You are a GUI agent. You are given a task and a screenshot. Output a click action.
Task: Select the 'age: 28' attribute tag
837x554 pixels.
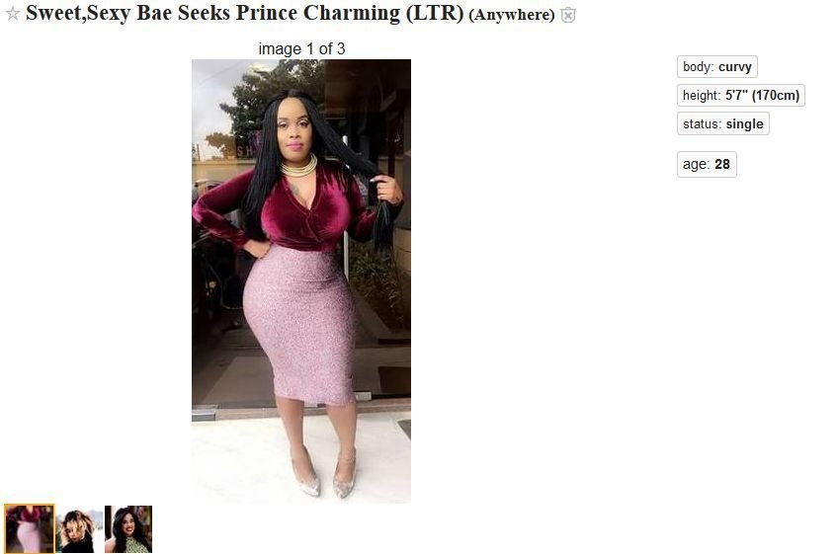707,164
